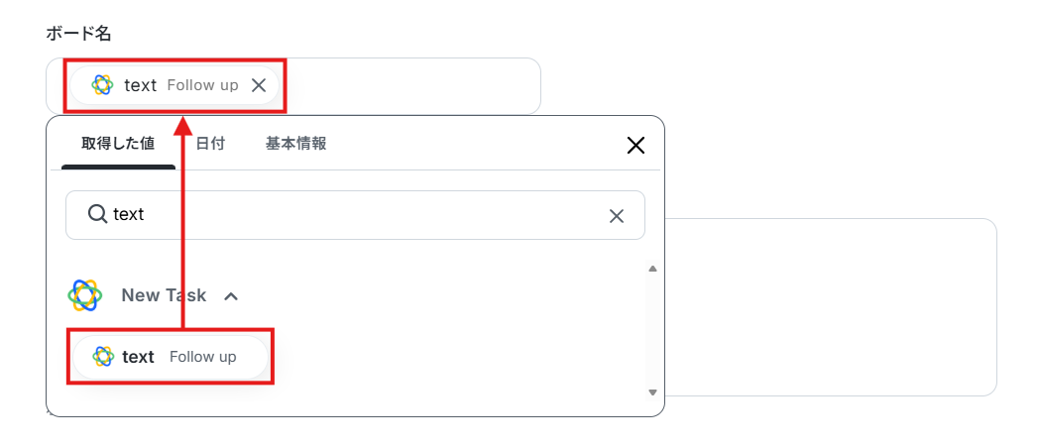Click the app icon inside the ボード名 chip

pyautogui.click(x=102, y=85)
